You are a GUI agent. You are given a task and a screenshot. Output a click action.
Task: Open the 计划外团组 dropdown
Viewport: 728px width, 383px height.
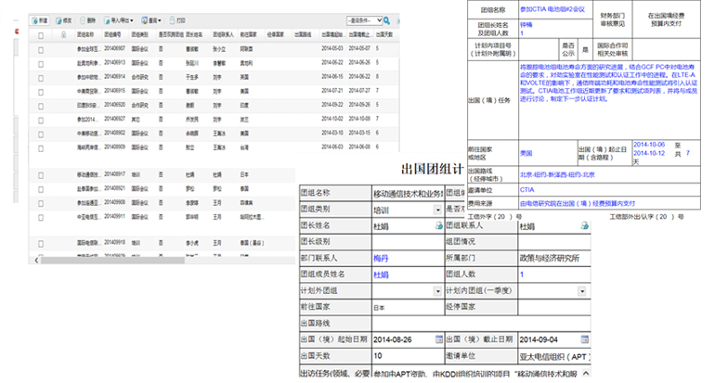tap(437, 291)
